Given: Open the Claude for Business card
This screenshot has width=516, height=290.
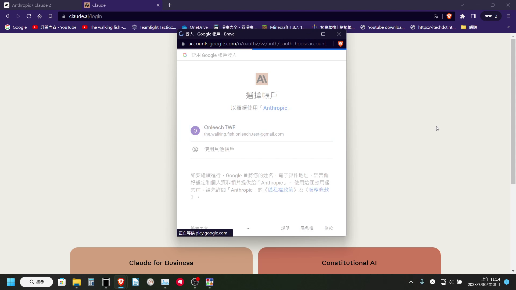Looking at the screenshot, I should 161,261.
